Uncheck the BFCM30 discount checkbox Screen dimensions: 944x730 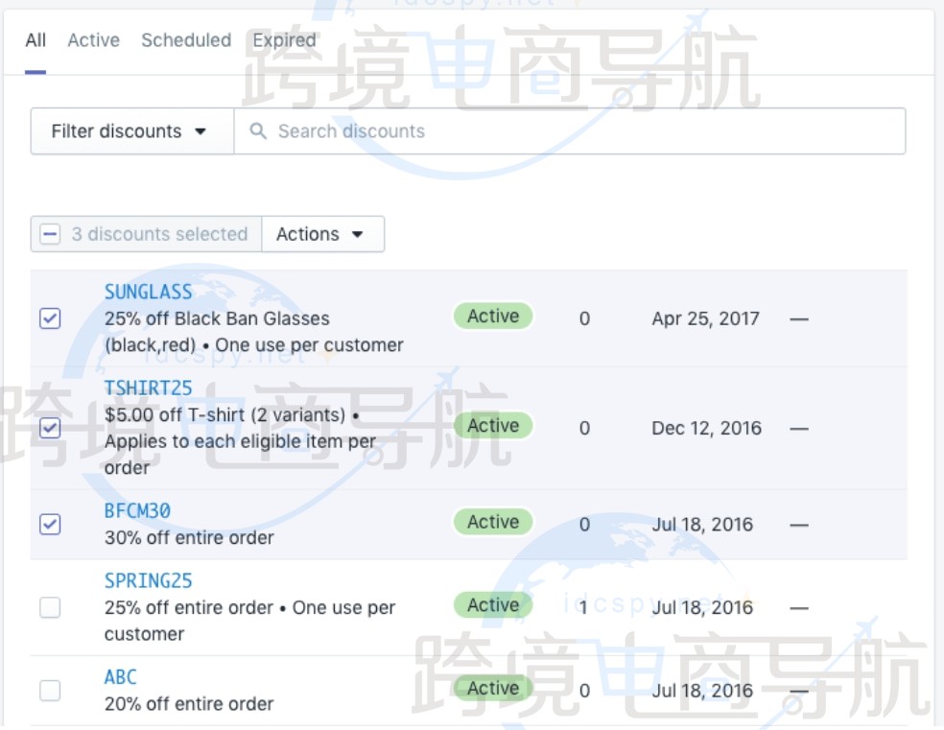[50, 524]
